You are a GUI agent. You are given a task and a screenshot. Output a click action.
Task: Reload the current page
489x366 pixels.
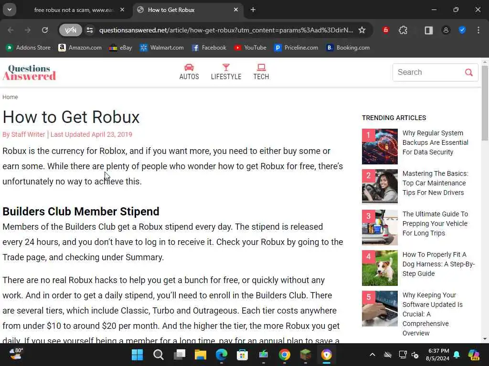(x=45, y=30)
